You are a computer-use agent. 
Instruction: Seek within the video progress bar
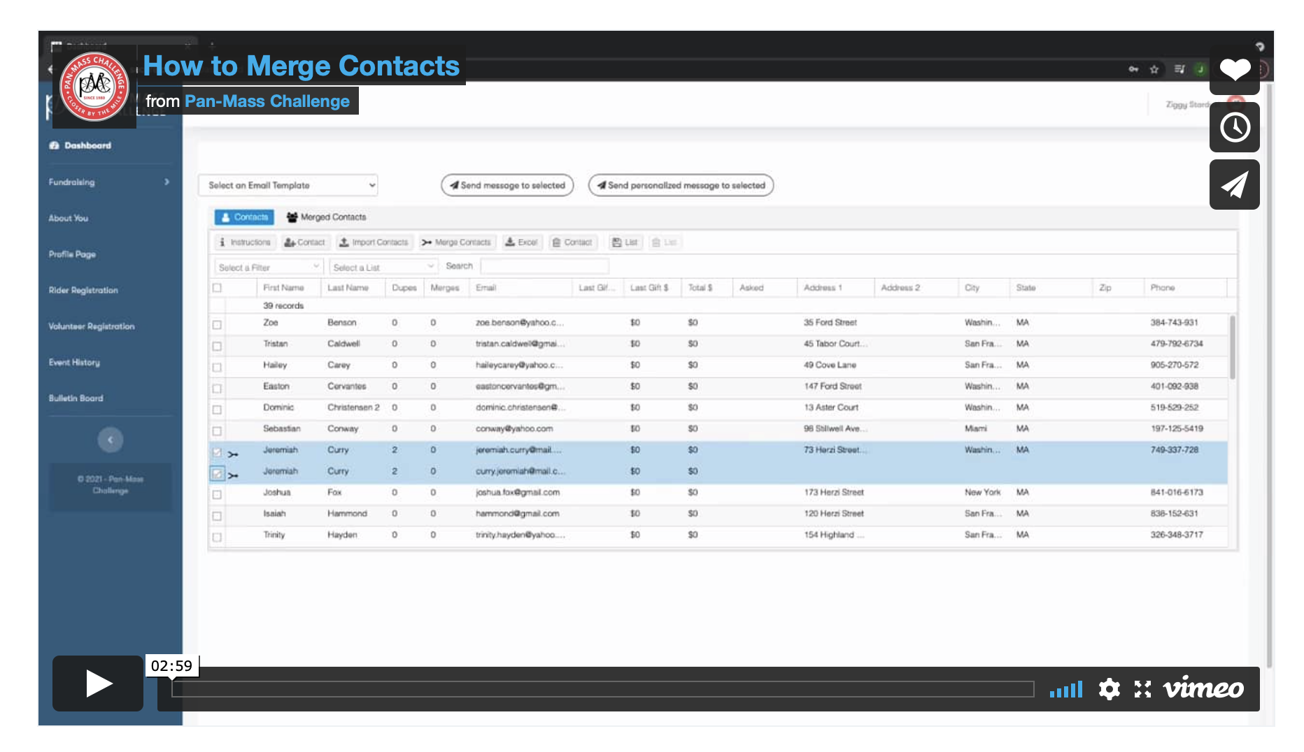pyautogui.click(x=602, y=689)
